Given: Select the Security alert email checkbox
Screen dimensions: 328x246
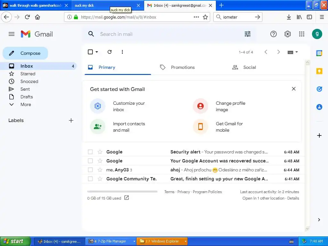Looking at the screenshot, I should tap(90, 152).
